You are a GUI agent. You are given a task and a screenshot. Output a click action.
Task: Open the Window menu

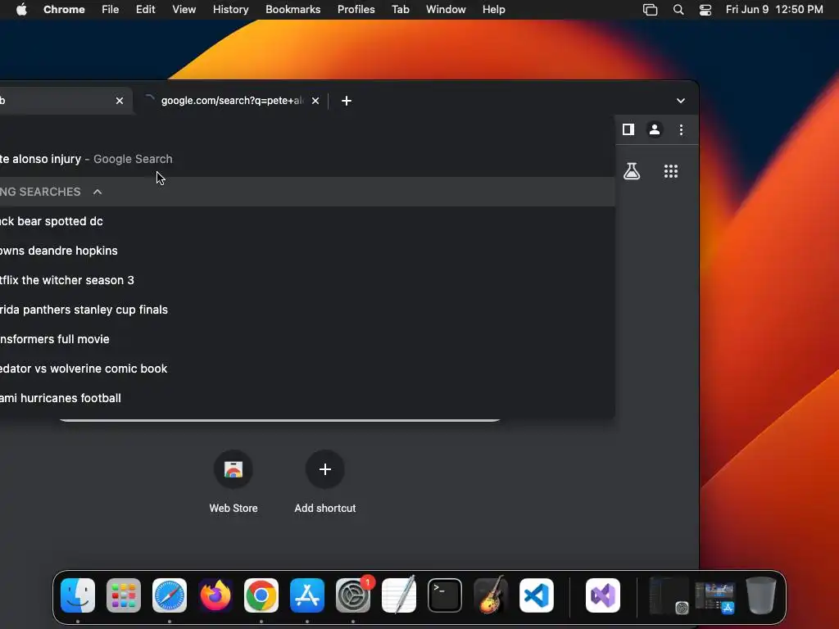446,10
